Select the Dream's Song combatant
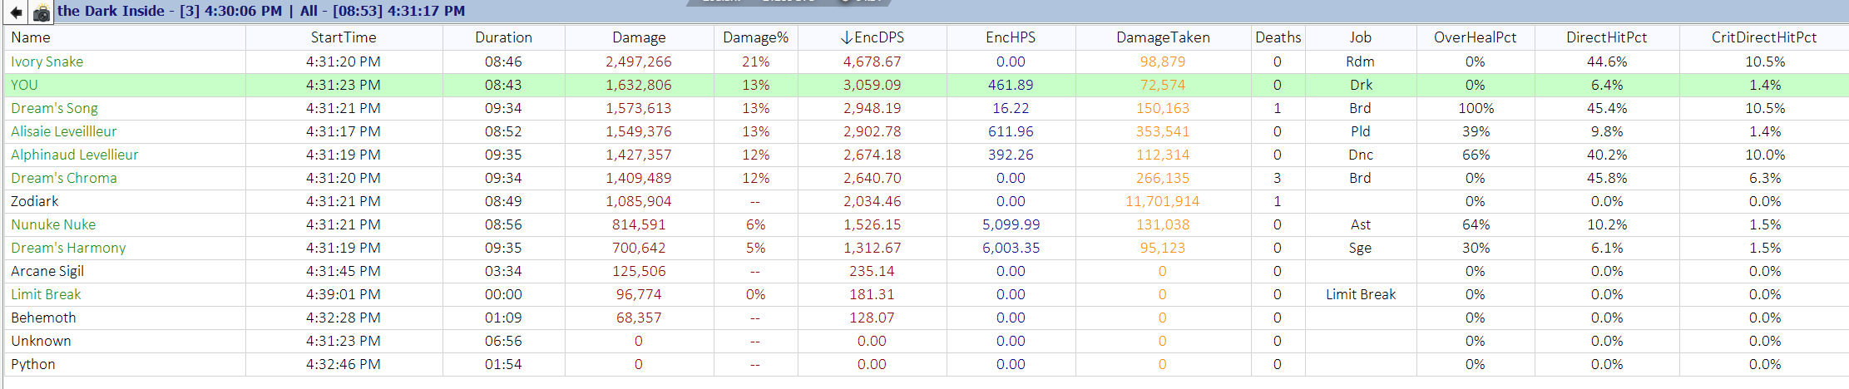This screenshot has height=389, width=1849. (x=54, y=108)
